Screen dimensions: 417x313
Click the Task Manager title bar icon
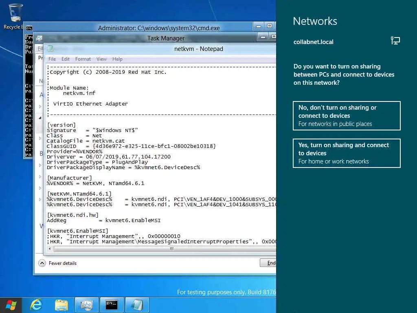40,38
